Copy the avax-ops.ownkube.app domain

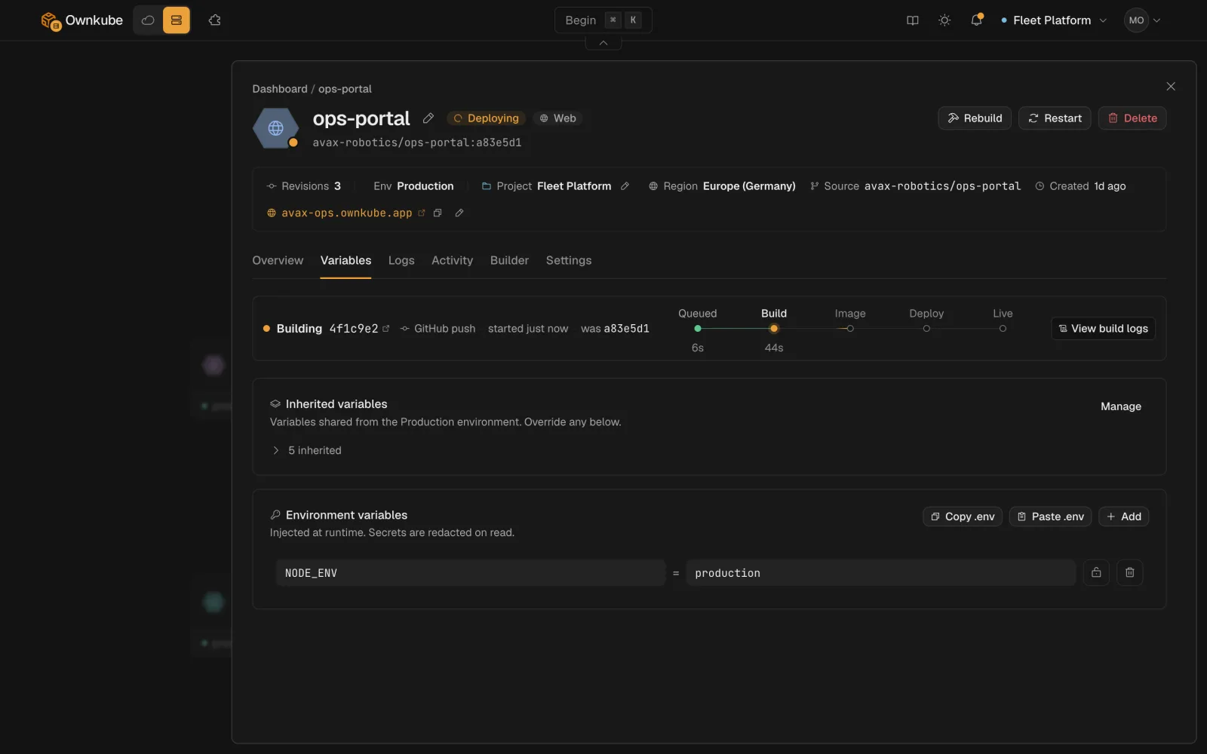coord(438,213)
